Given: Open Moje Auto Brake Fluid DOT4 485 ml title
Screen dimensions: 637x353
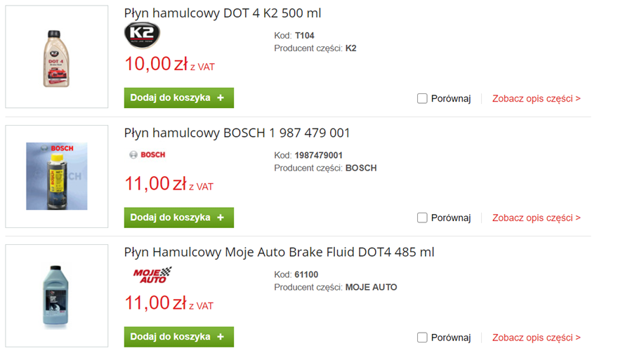Looking at the screenshot, I should pos(279,252).
